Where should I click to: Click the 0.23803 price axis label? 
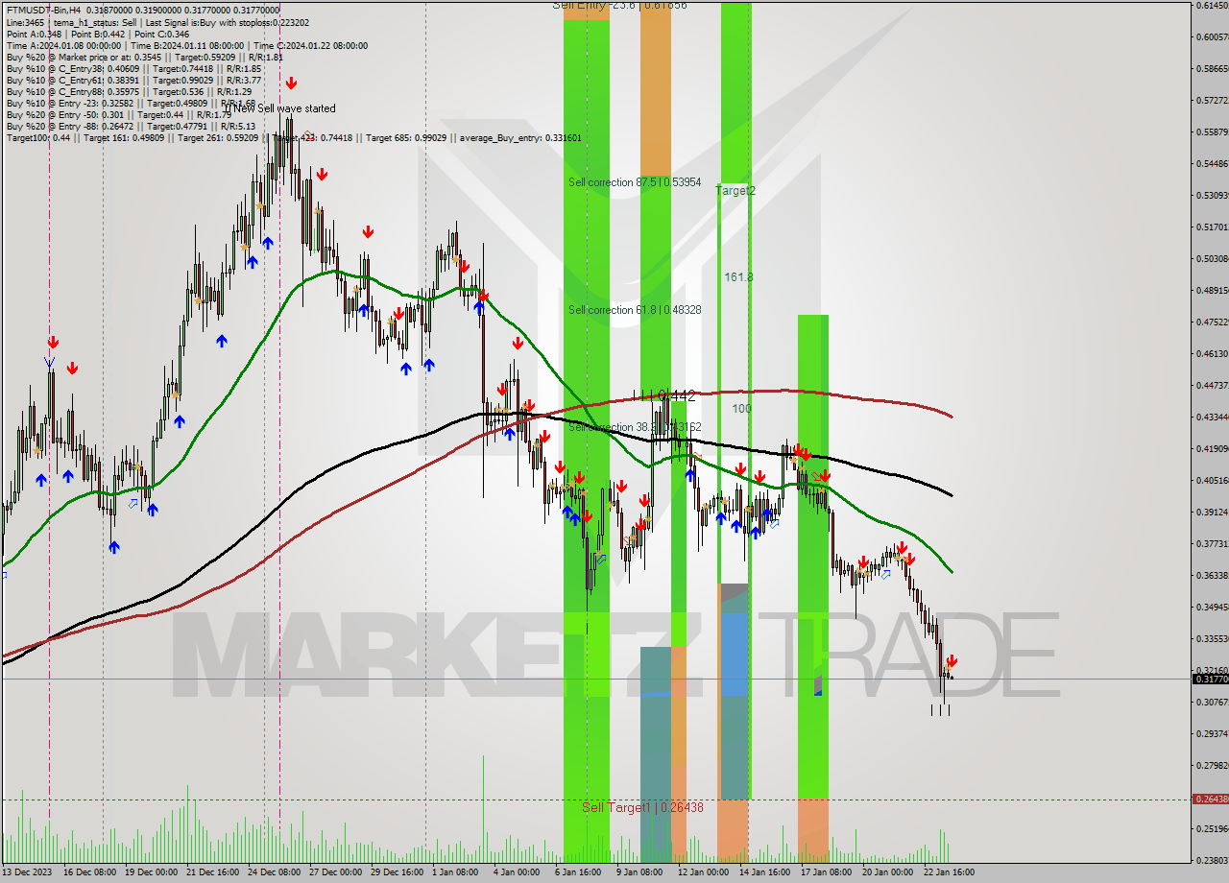tap(1212, 861)
